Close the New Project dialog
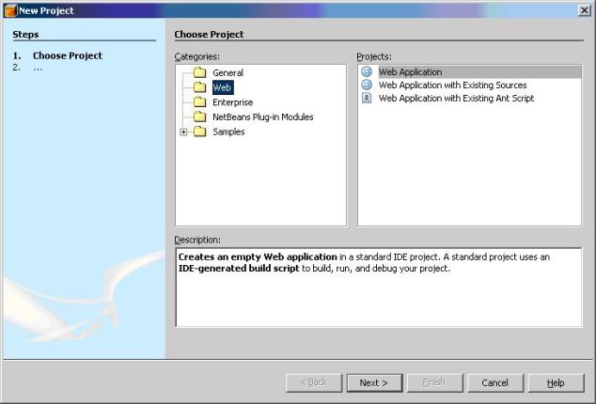596x404 pixels. (585, 9)
